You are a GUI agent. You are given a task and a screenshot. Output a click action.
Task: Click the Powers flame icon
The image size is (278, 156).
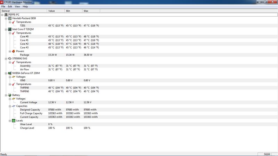coord(14,51)
